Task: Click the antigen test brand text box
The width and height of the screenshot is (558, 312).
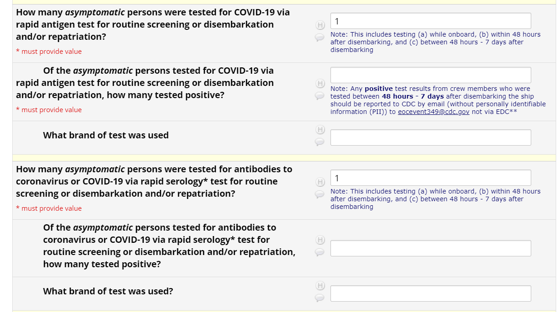Action: tap(430, 137)
